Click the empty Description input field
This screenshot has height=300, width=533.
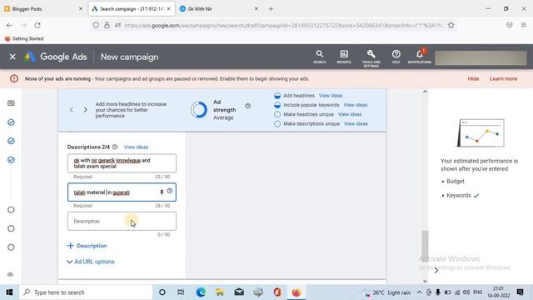(x=122, y=221)
